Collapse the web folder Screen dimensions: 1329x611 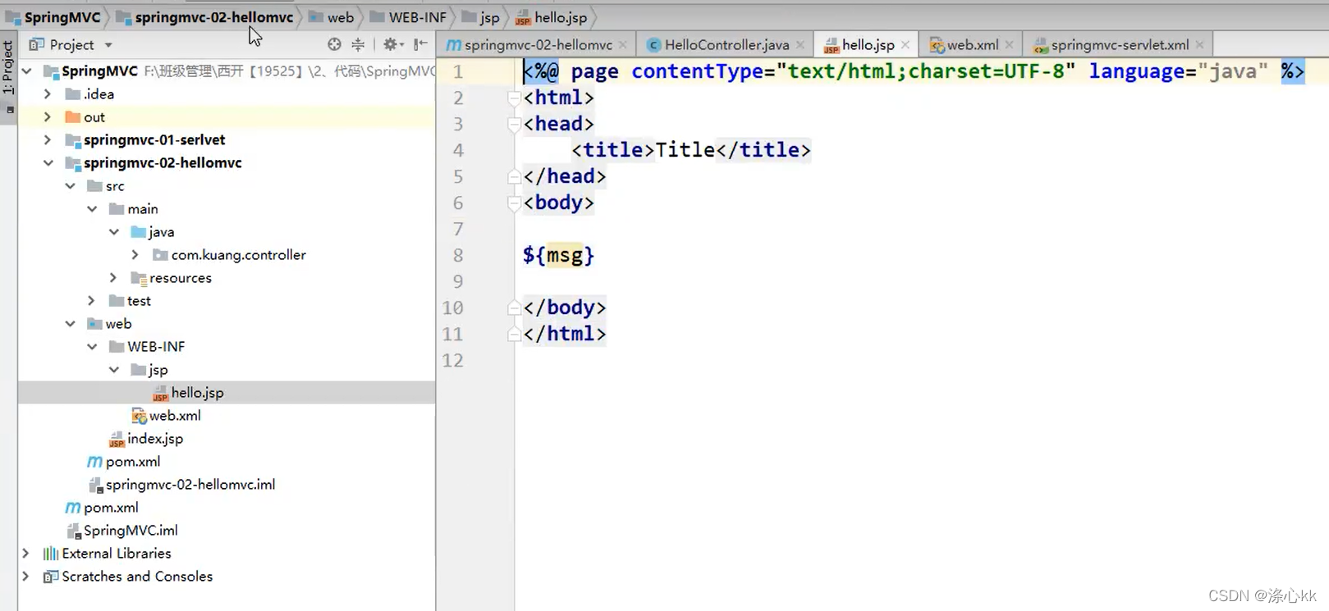[x=70, y=324]
